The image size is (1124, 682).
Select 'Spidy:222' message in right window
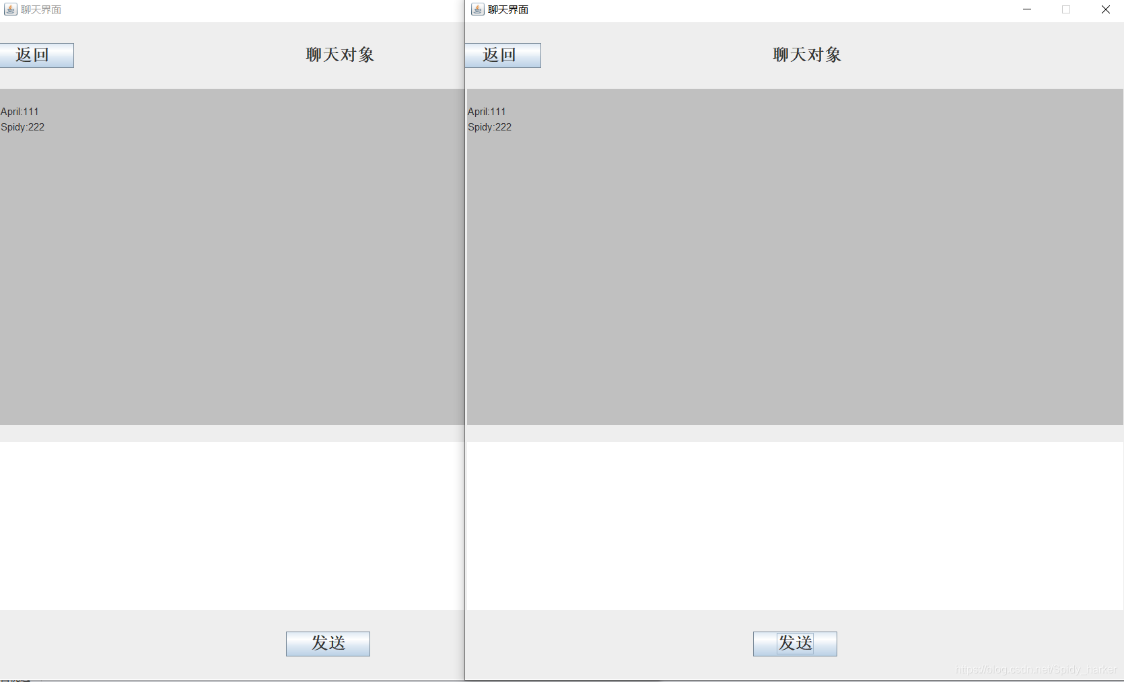coord(489,127)
